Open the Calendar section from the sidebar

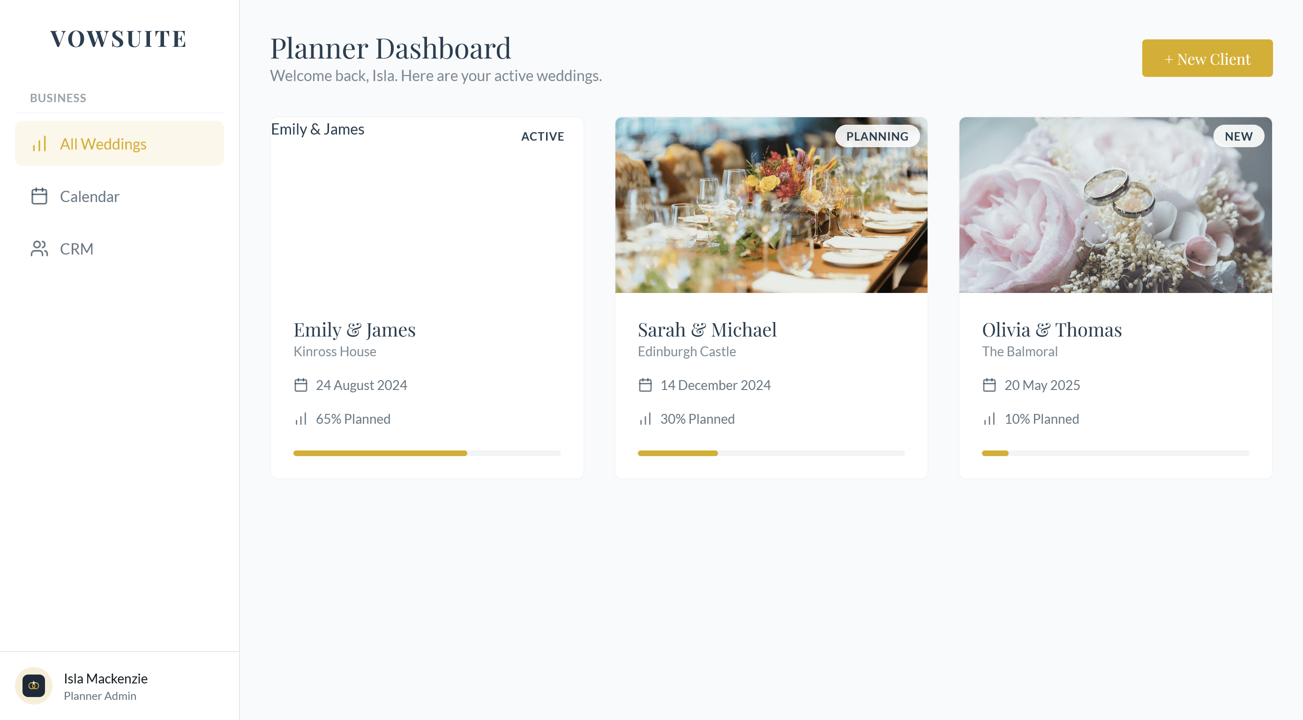(90, 196)
